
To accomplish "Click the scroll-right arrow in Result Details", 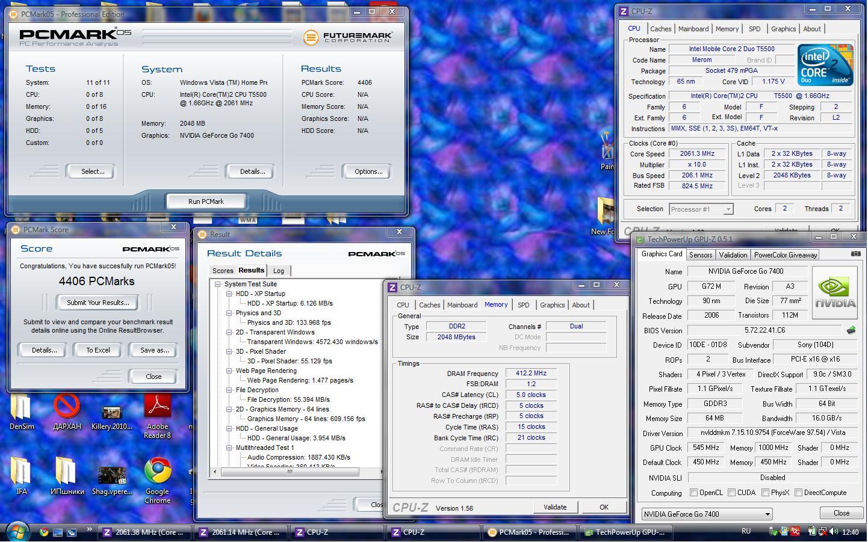I will tap(380, 472).
